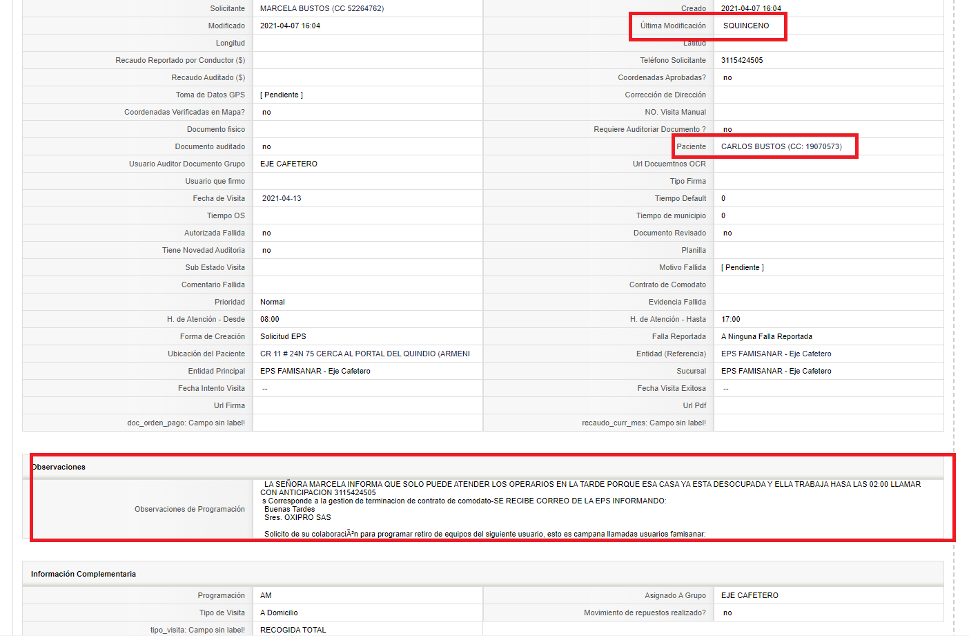Click the RECOGIDA TOTAL value
The image size is (969, 636).
tap(293, 630)
